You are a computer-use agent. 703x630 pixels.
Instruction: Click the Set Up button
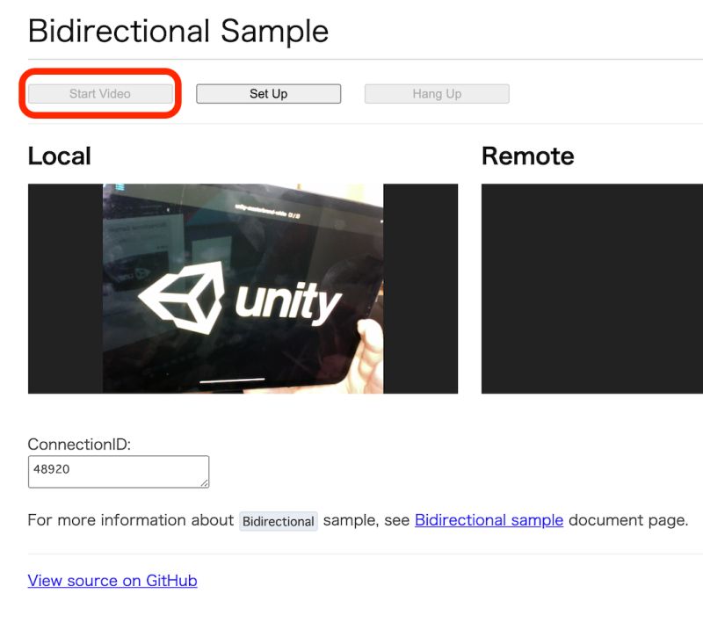(268, 93)
